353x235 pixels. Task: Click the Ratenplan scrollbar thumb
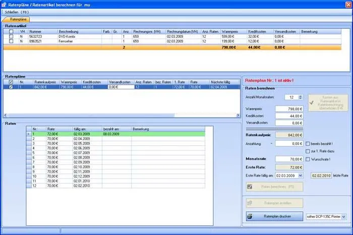coord(91,115)
